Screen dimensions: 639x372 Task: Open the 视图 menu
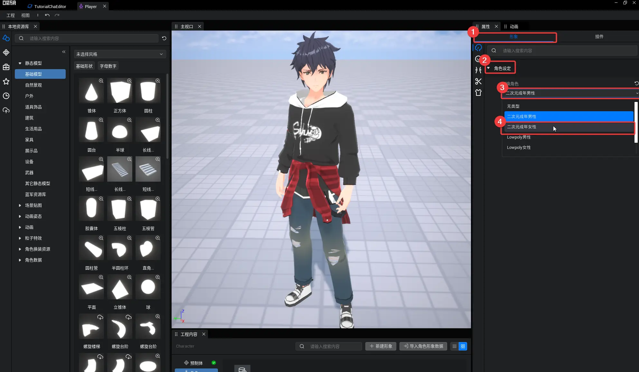pos(25,15)
